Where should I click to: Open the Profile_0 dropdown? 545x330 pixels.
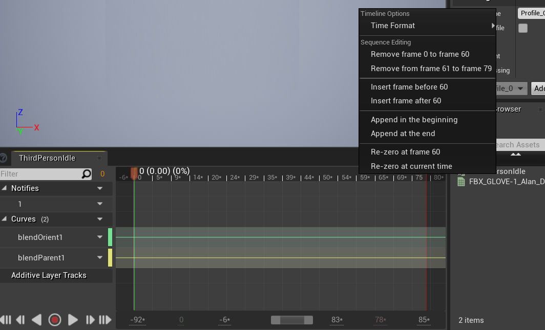coord(512,89)
